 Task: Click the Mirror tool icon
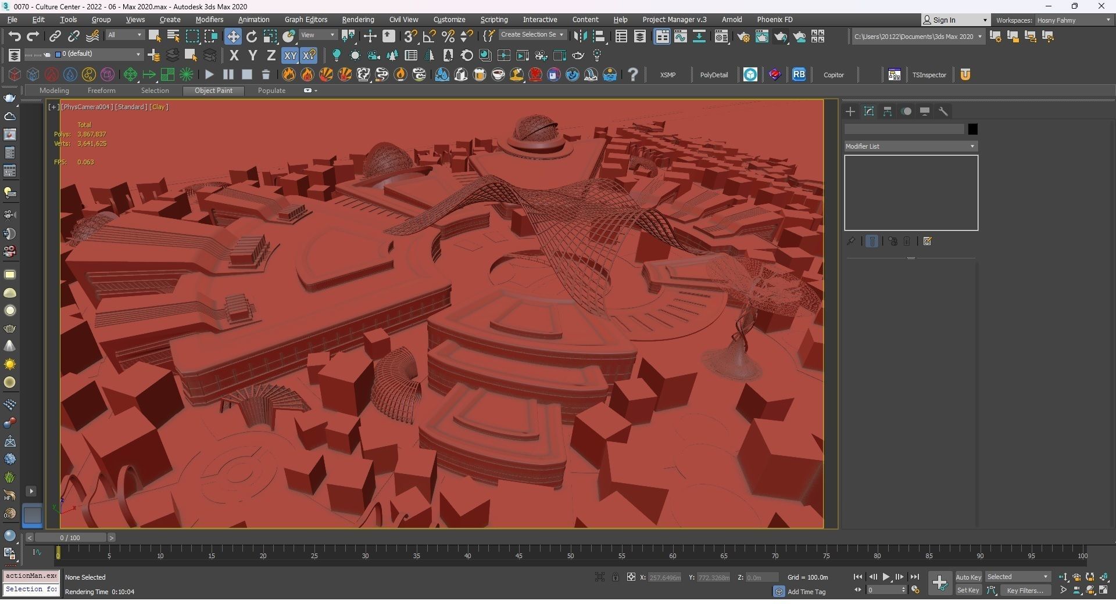point(580,36)
